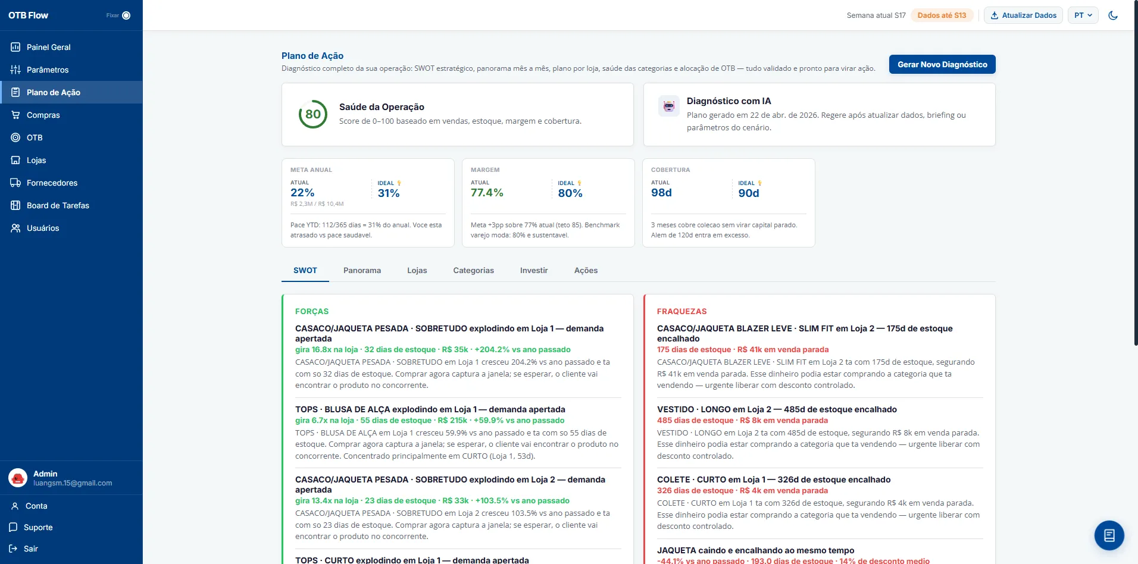The image size is (1138, 564).
Task: Click the Atualizar Dados button
Action: [1024, 15]
